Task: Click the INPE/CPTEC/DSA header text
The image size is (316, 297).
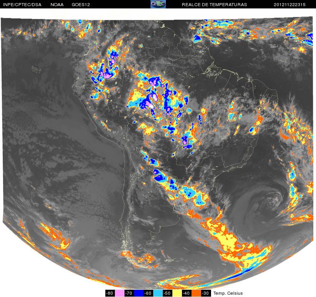Action: click(22, 5)
